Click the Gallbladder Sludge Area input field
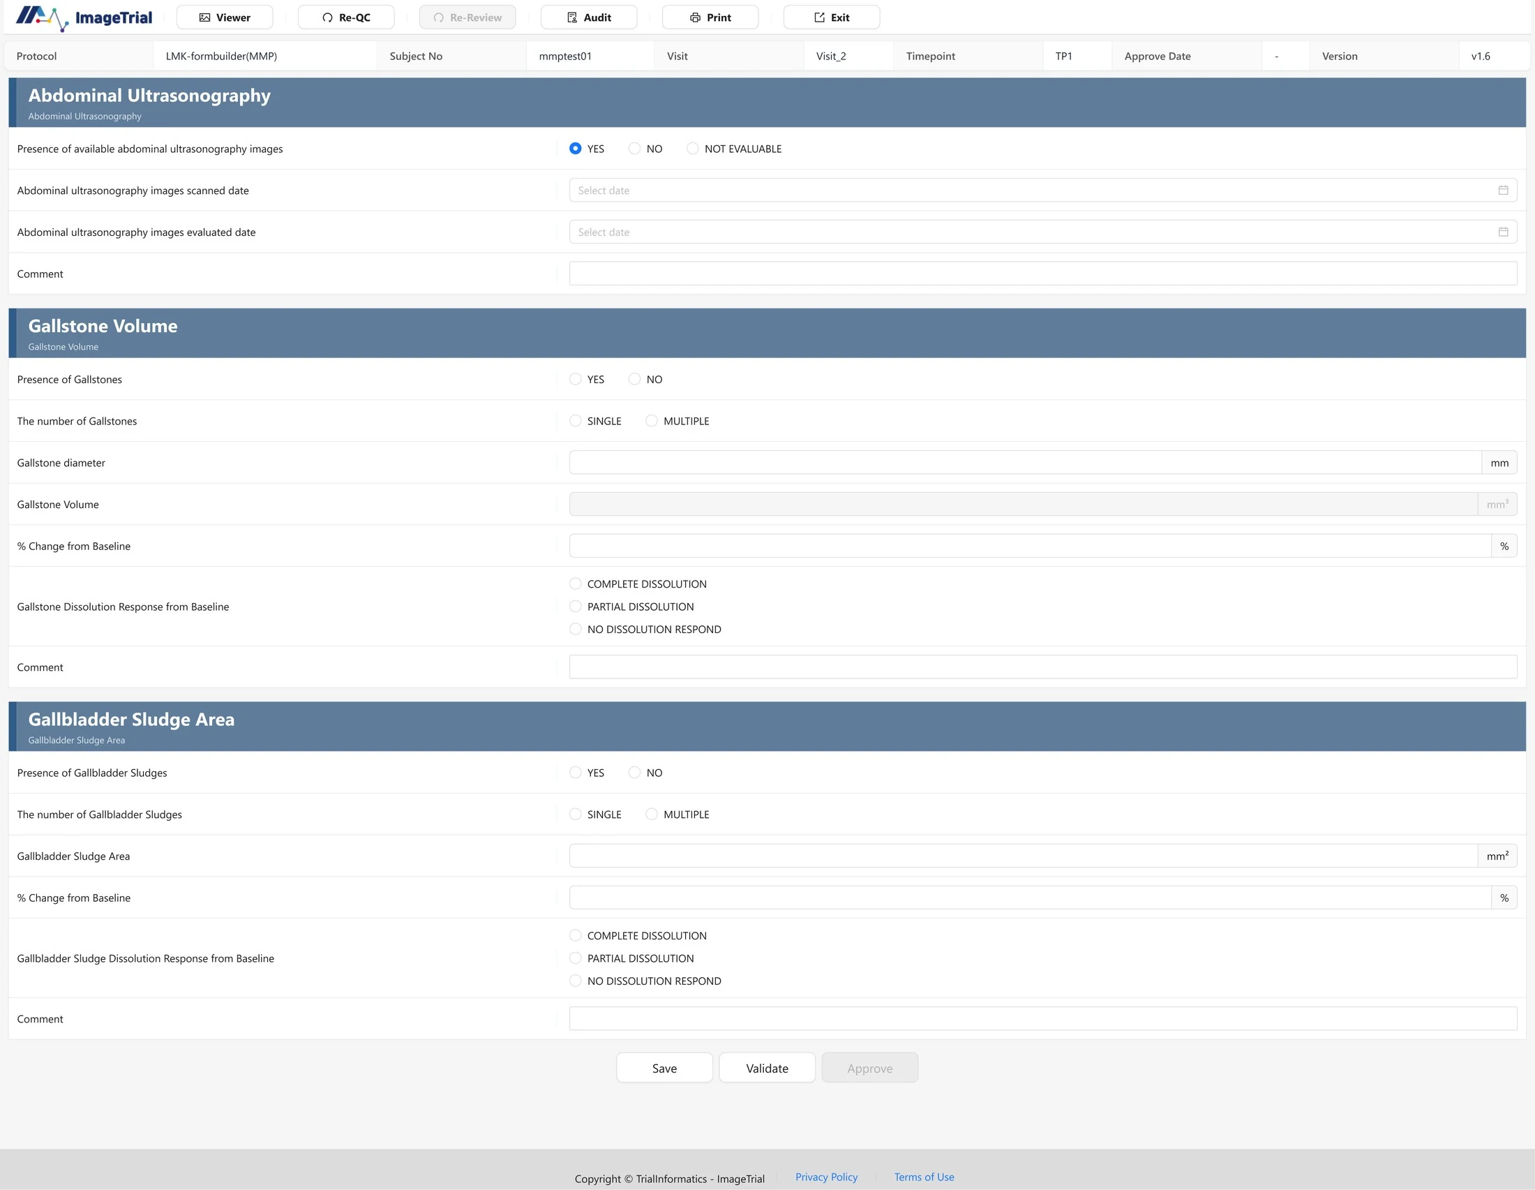This screenshot has height=1190, width=1535. click(x=1024, y=856)
